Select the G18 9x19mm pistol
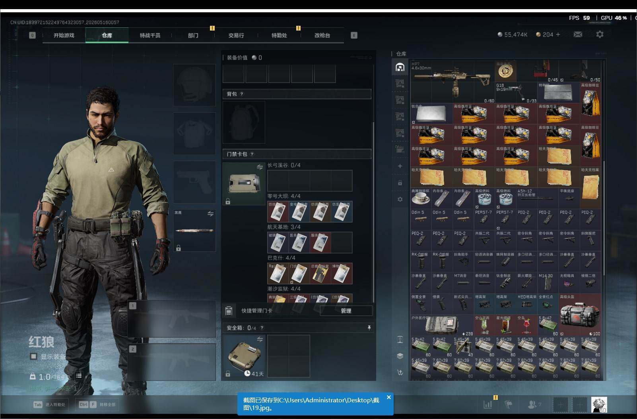 516,93
